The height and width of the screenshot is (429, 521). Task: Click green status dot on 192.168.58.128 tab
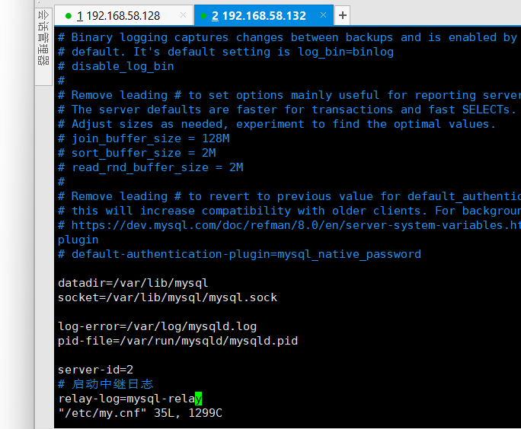pos(69,16)
